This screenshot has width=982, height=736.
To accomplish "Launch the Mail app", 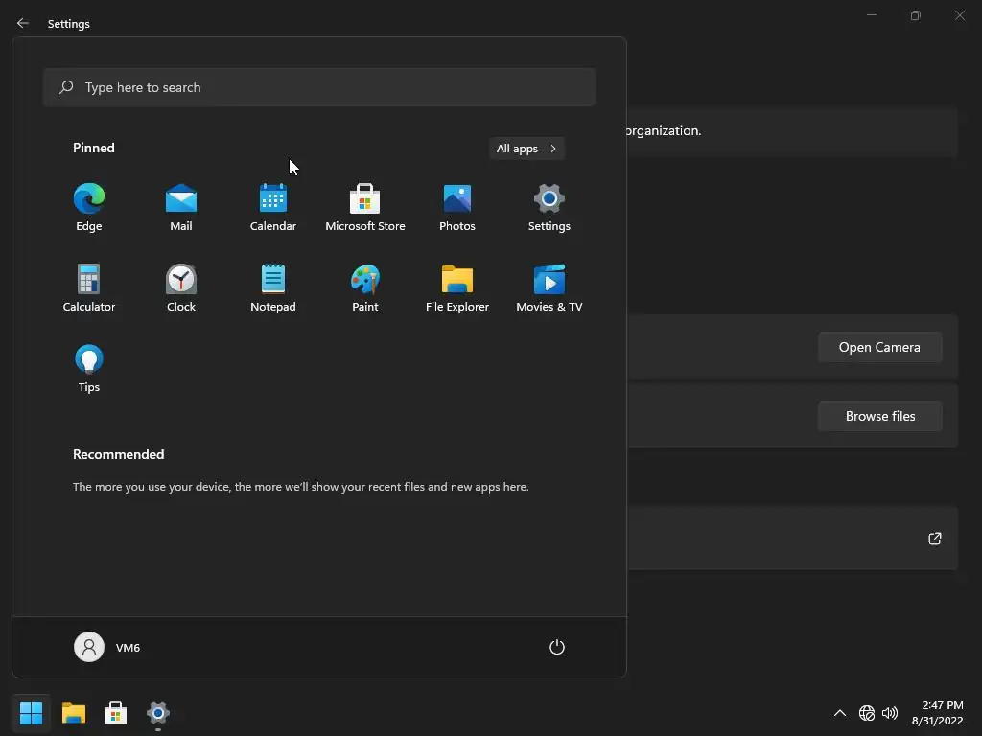I will pos(181,208).
